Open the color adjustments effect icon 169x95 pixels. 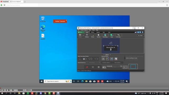[107, 59]
